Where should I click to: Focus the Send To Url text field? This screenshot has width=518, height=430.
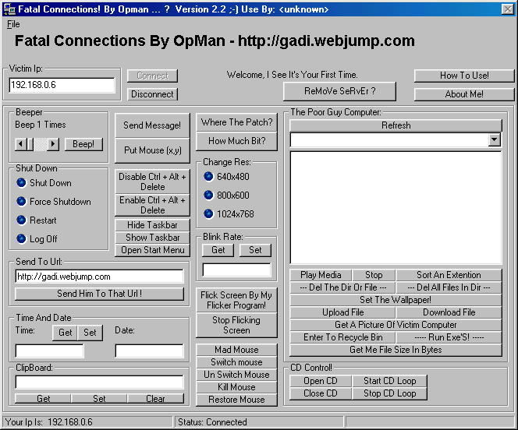tap(99, 277)
